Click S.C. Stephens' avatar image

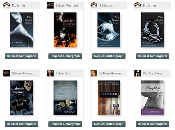click(x=138, y=73)
